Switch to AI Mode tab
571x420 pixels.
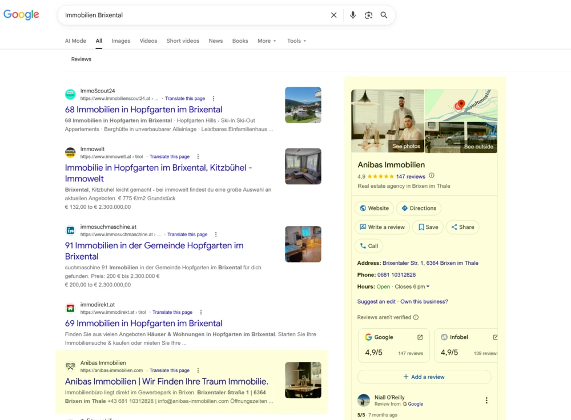click(75, 41)
